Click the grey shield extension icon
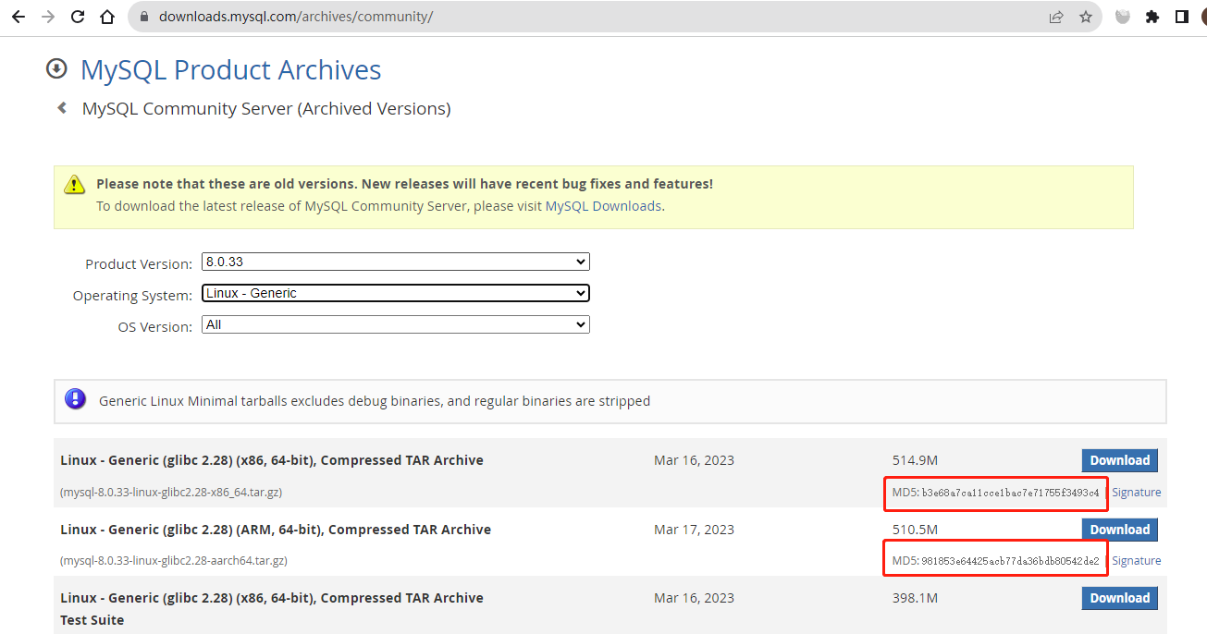 pyautogui.click(x=1123, y=17)
